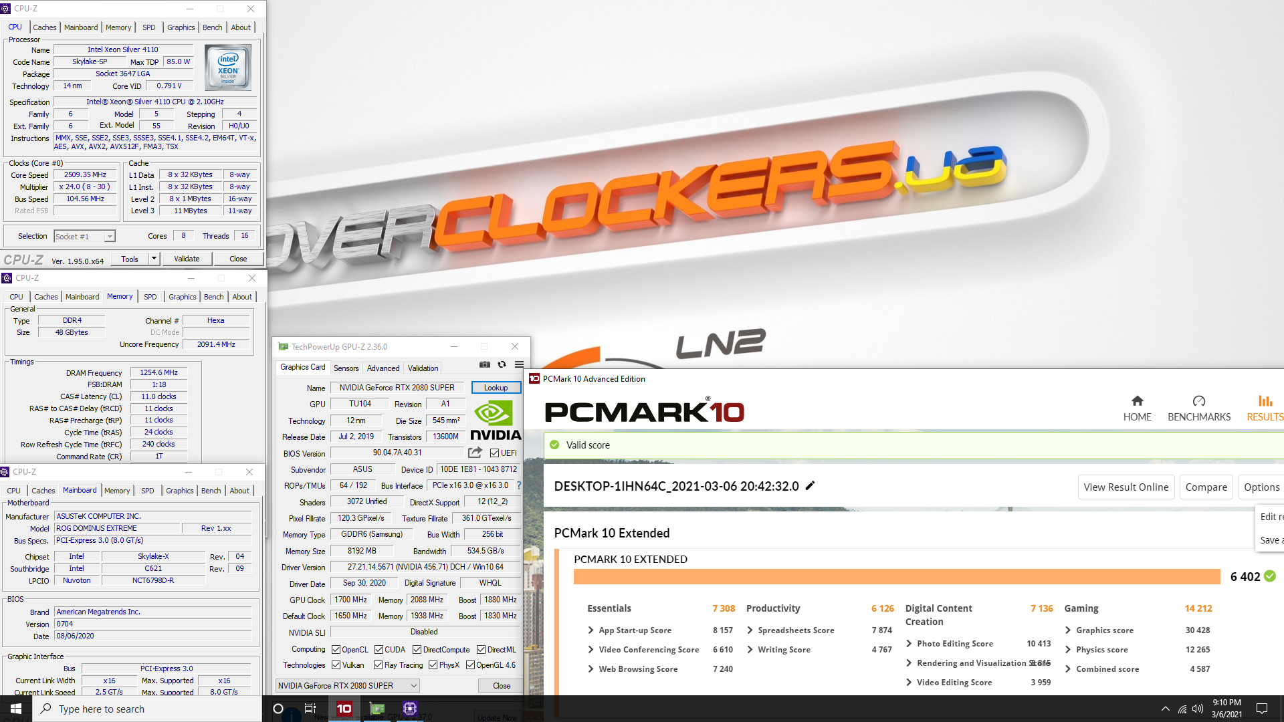Expand Video Conferencing Score row
Screen dimensions: 1284x722
pyautogui.click(x=591, y=649)
